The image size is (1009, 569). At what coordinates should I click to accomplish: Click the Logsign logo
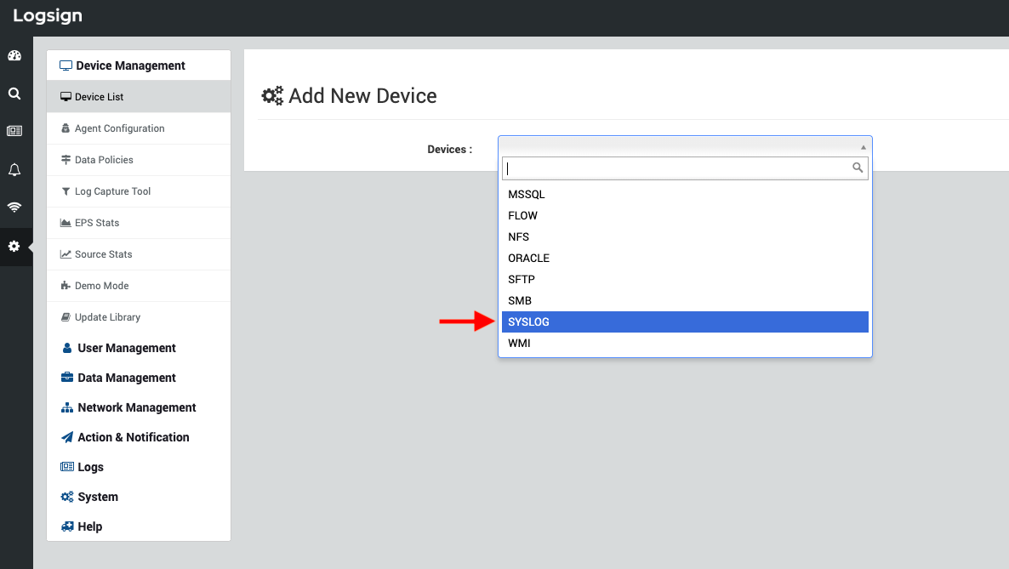[x=48, y=16]
